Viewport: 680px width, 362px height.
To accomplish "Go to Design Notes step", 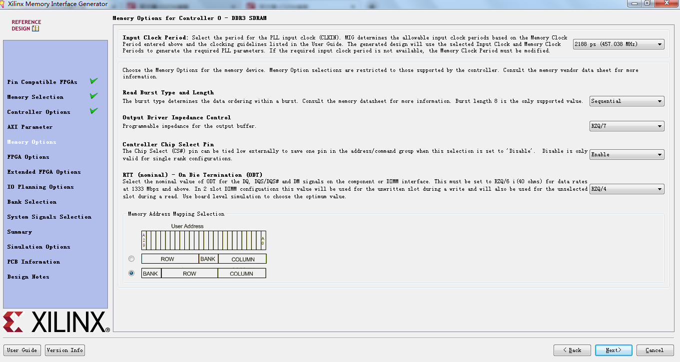I will coord(28,277).
